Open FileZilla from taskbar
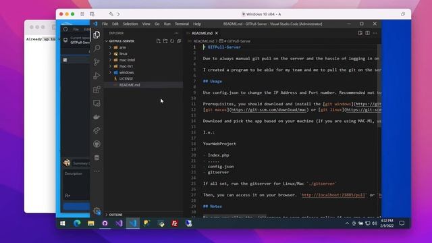The width and height of the screenshot is (432, 243). [x=175, y=223]
